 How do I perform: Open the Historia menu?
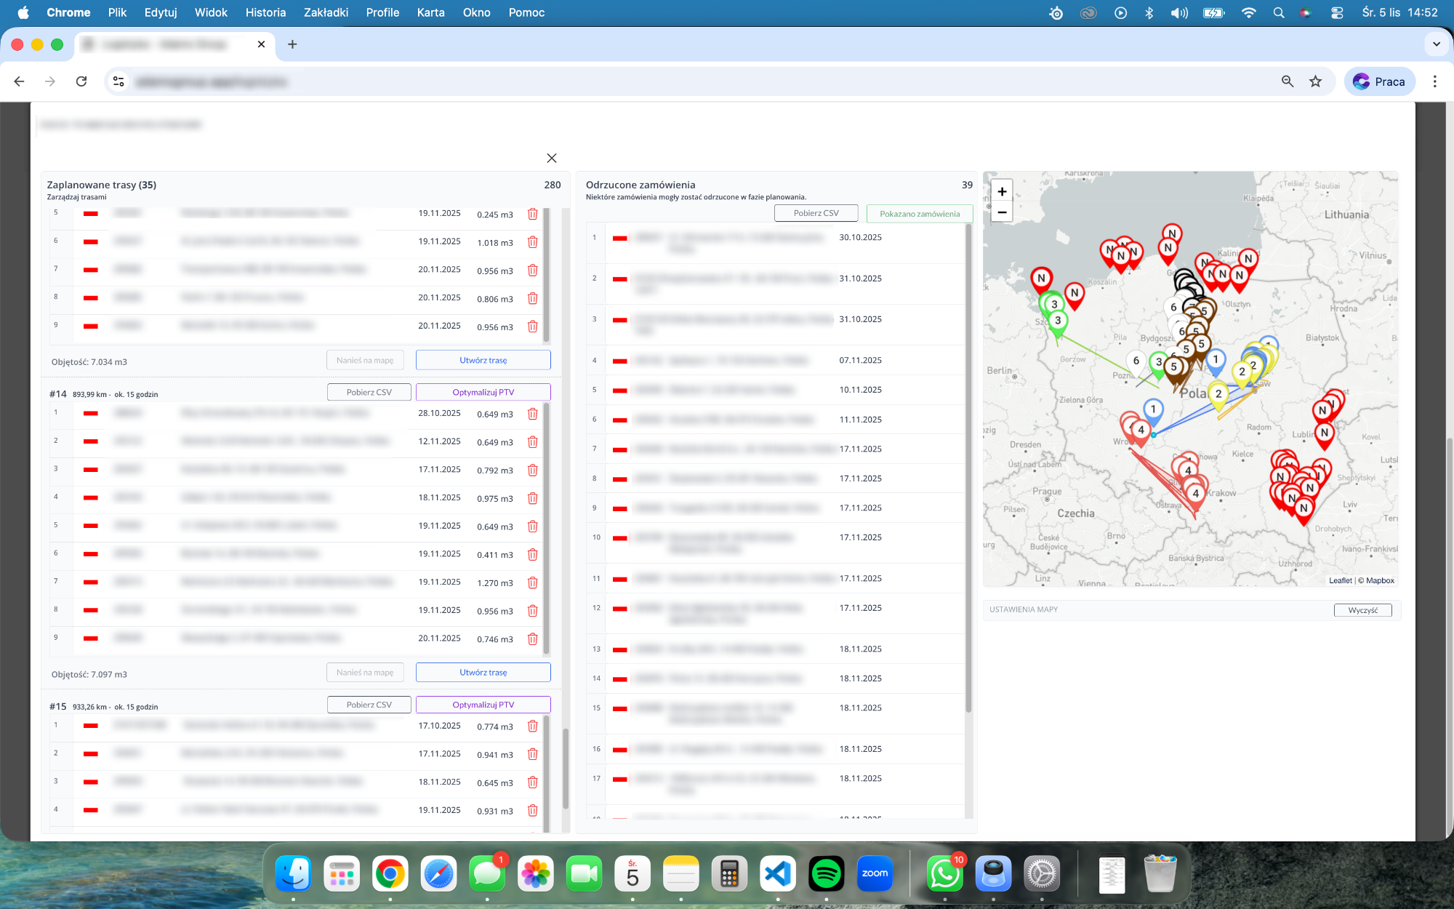pyautogui.click(x=265, y=12)
